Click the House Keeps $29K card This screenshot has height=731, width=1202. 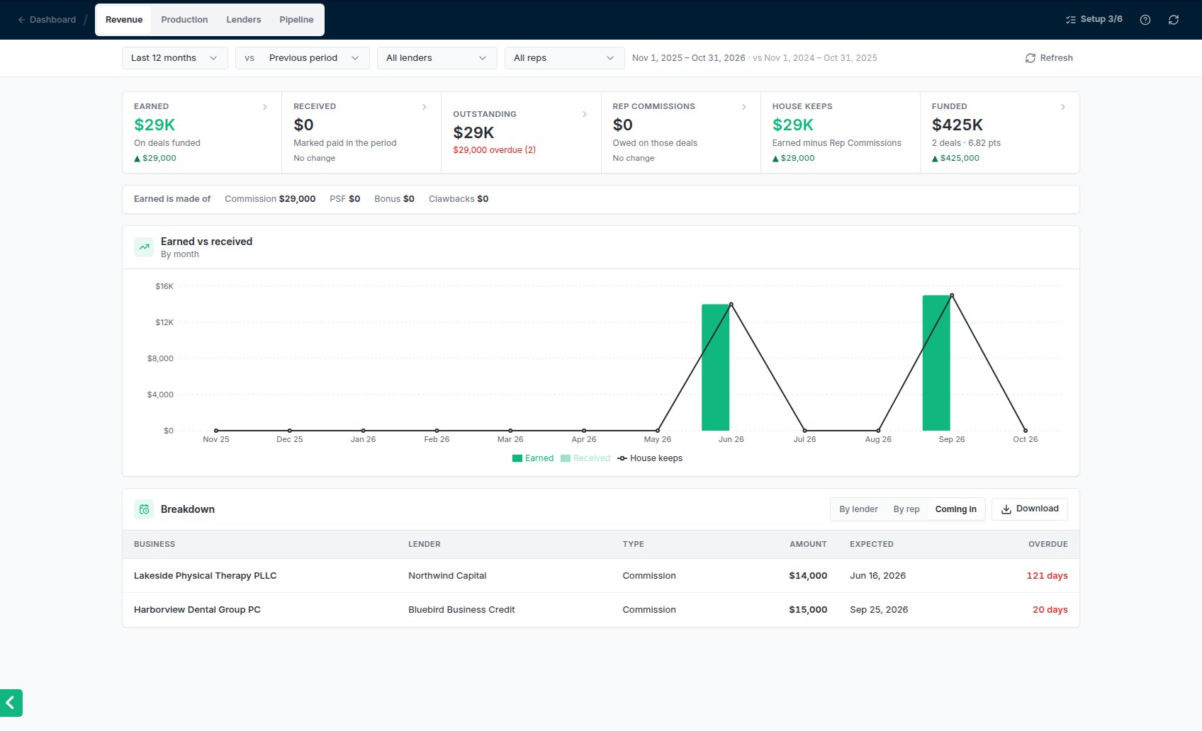coord(840,132)
